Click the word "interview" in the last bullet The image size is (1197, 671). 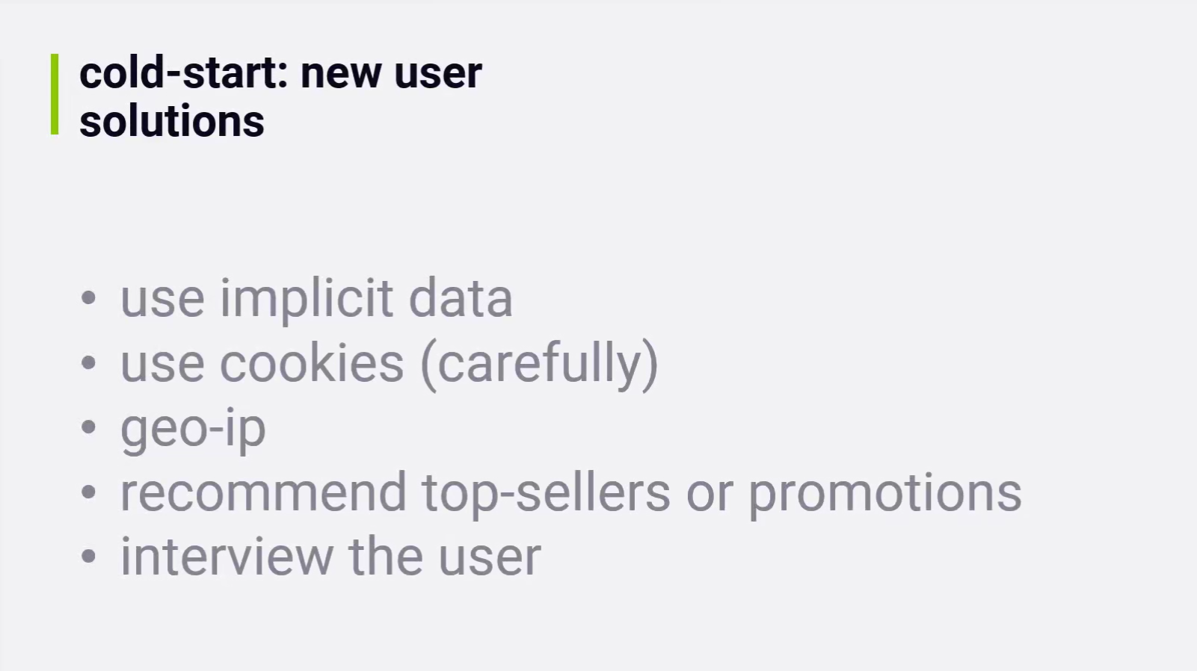click(x=227, y=557)
